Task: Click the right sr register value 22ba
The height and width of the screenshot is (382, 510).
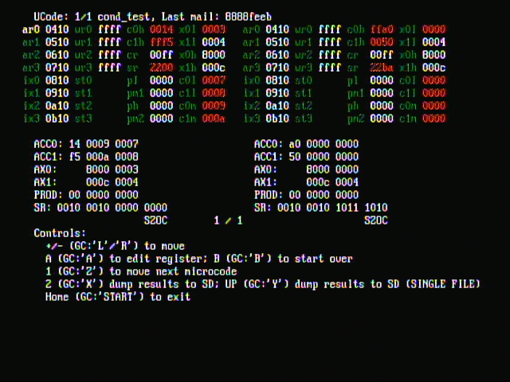Action: (x=382, y=68)
